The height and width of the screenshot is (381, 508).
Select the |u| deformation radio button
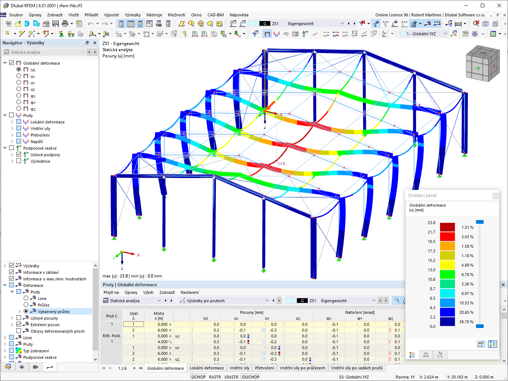19,69
